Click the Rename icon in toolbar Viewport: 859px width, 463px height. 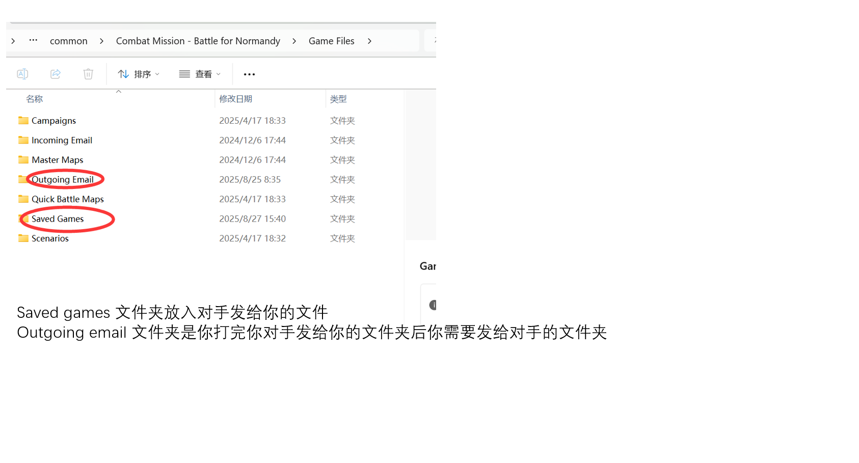tap(22, 74)
